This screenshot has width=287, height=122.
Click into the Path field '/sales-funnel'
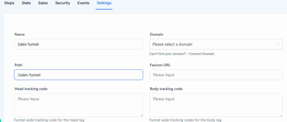(78, 75)
